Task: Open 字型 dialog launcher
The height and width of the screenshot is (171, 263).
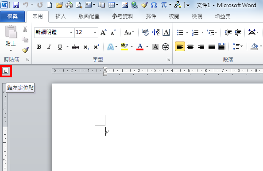Action: (168, 59)
